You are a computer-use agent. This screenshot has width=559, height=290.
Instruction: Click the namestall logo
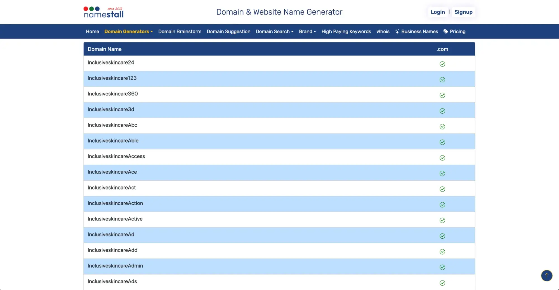(x=103, y=12)
